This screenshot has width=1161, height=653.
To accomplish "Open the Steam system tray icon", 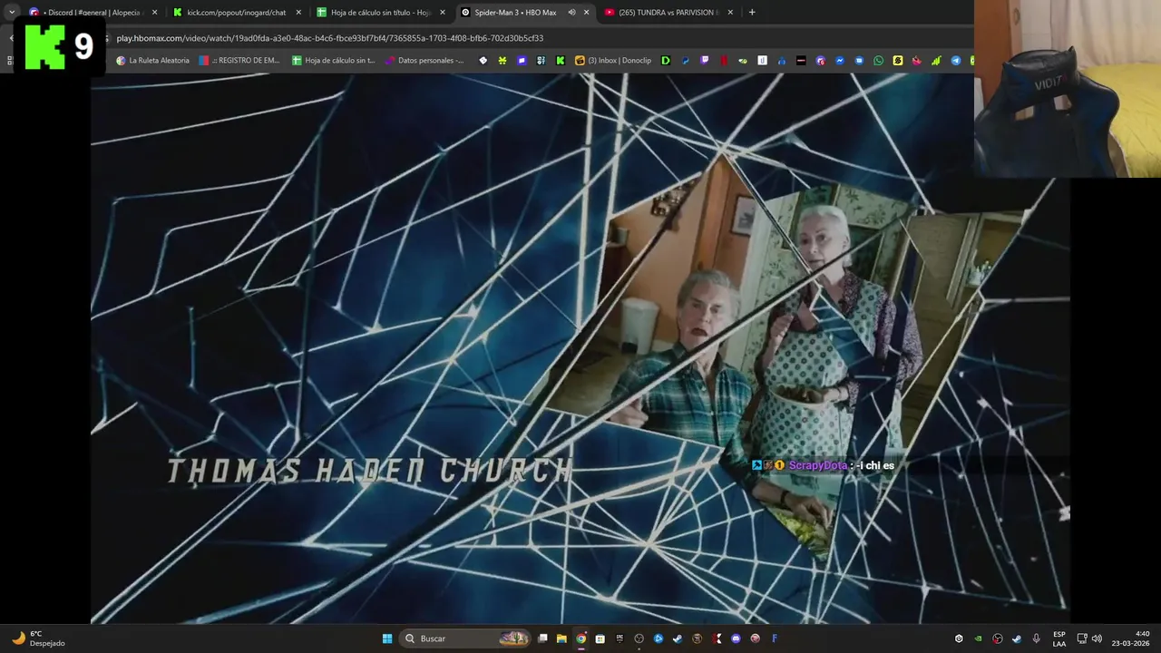I will (x=1017, y=638).
